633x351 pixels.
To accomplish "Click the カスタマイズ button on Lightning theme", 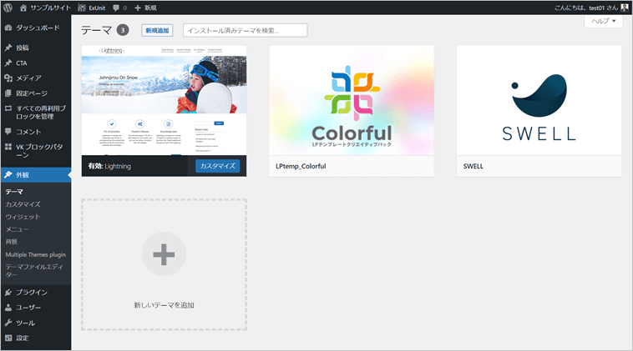I will click(x=217, y=166).
